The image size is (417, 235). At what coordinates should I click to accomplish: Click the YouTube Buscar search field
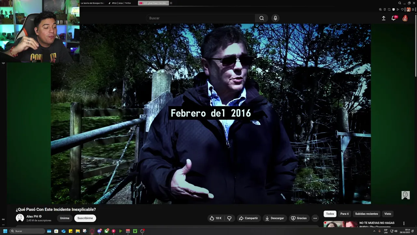click(200, 18)
